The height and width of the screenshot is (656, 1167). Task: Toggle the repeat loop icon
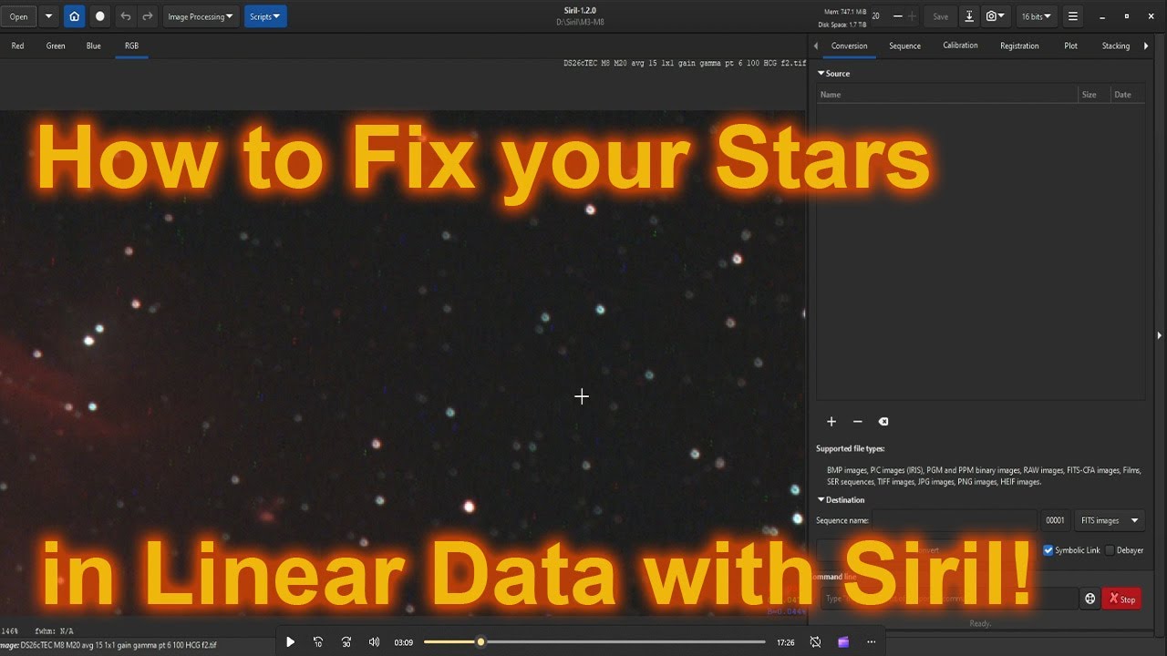coord(815,642)
